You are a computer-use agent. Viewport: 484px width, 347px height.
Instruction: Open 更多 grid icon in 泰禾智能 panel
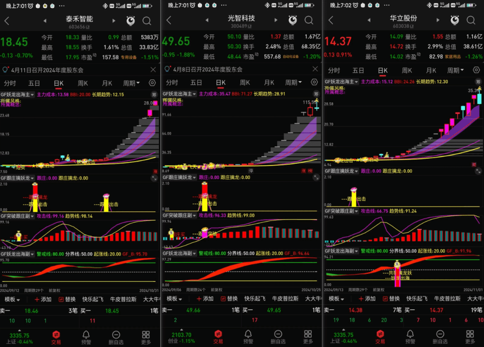tap(146, 337)
